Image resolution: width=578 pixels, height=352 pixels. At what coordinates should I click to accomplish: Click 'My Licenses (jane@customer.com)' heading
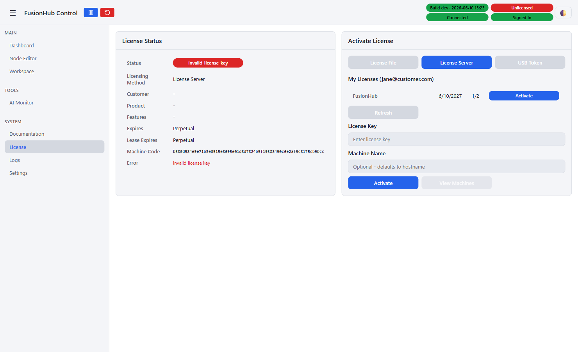(x=391, y=79)
